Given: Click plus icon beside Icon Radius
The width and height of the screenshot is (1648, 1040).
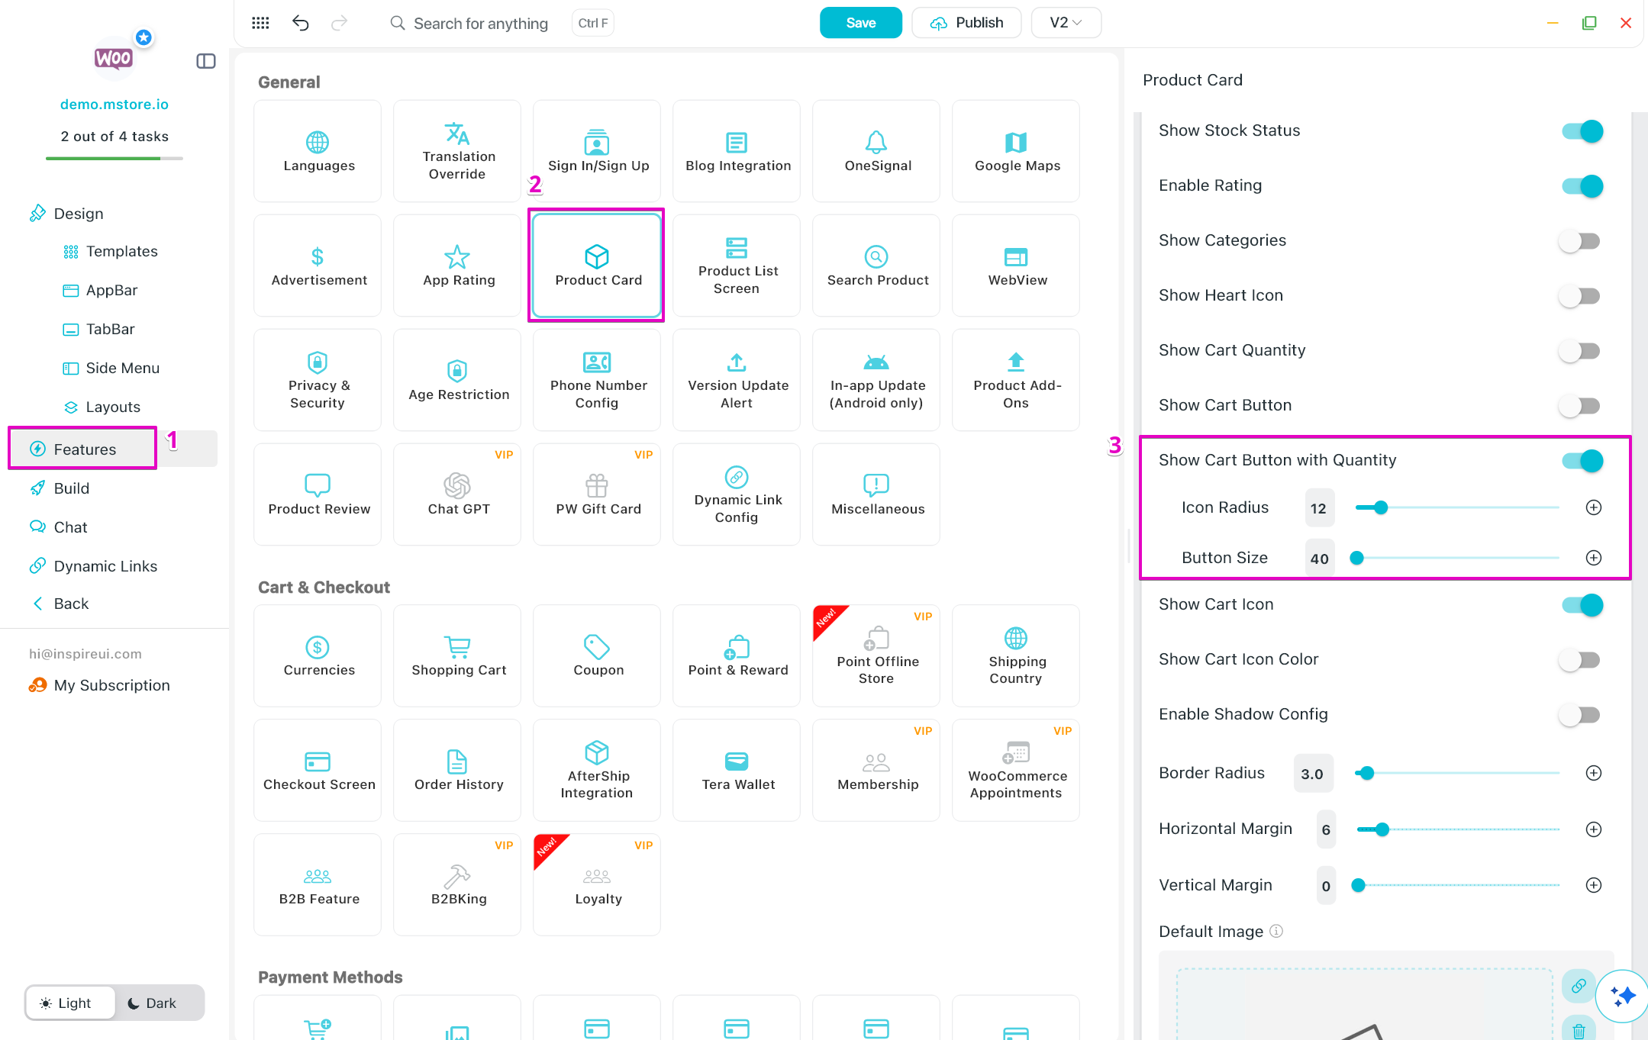Looking at the screenshot, I should tap(1593, 507).
